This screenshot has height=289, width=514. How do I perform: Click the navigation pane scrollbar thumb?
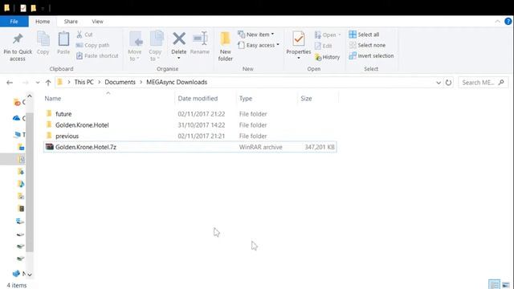click(x=30, y=182)
